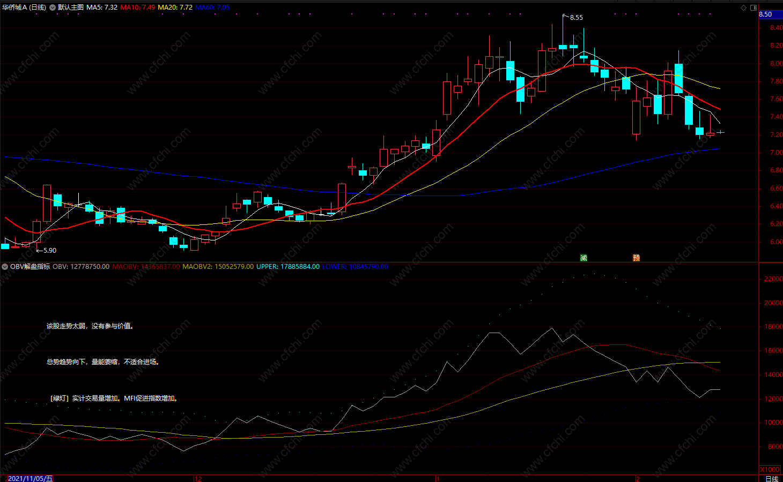Select the MA10: 7.49 label
The image size is (783, 482).
[x=138, y=7]
